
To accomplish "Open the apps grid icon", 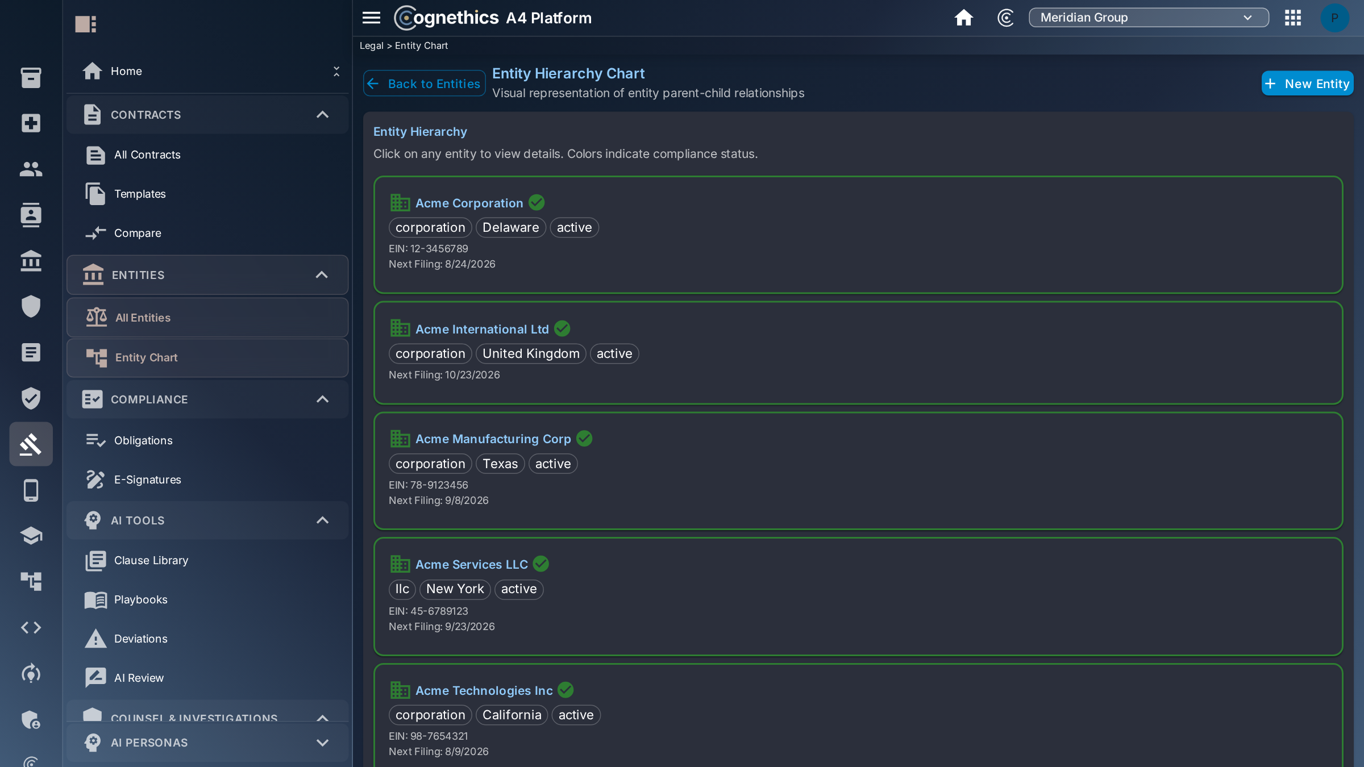I will (1293, 18).
